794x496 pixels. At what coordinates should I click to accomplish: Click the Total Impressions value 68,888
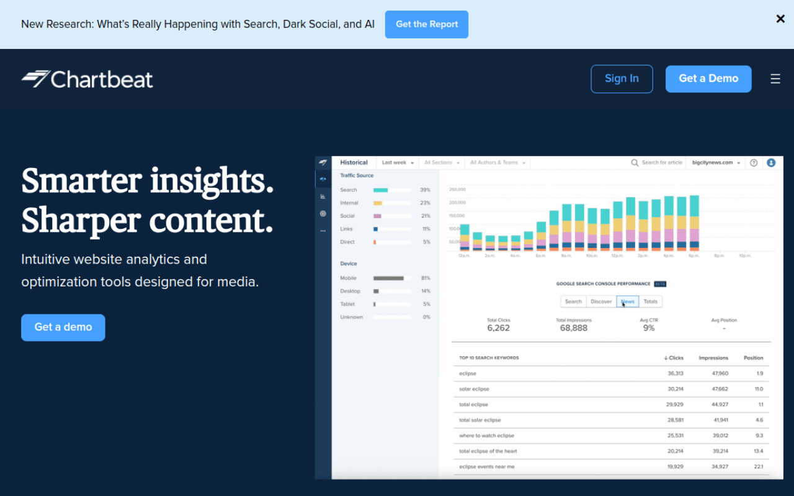point(573,328)
